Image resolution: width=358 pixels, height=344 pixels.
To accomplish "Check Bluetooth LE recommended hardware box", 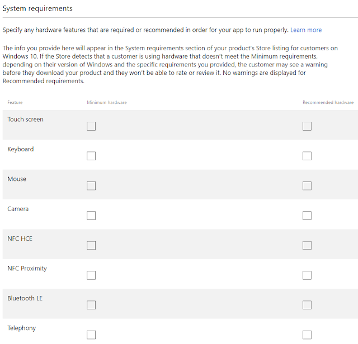I will (x=307, y=305).
